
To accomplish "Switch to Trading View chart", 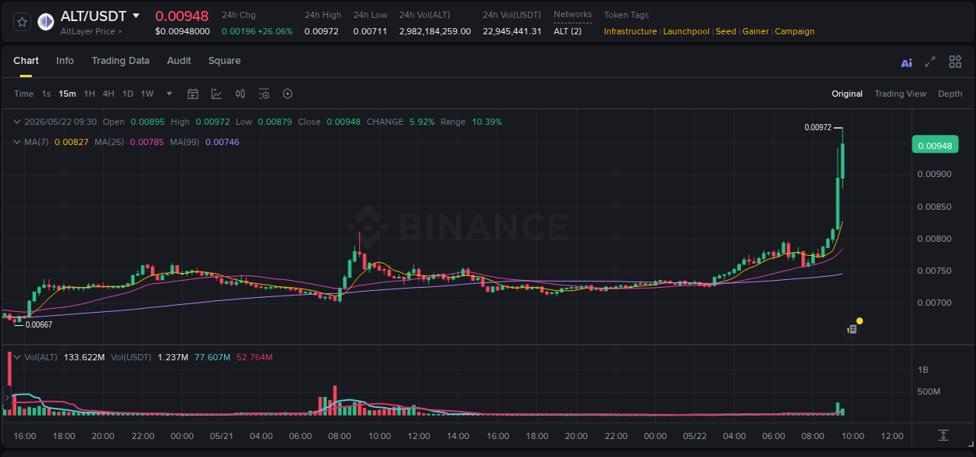I will 900,94.
